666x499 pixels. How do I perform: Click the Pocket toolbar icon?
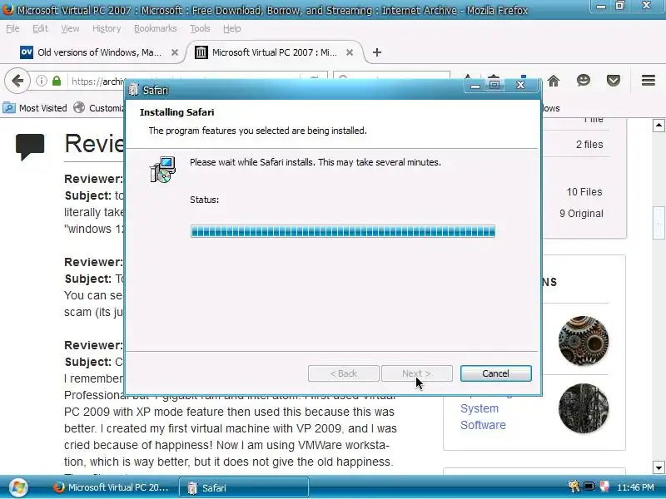tap(614, 80)
